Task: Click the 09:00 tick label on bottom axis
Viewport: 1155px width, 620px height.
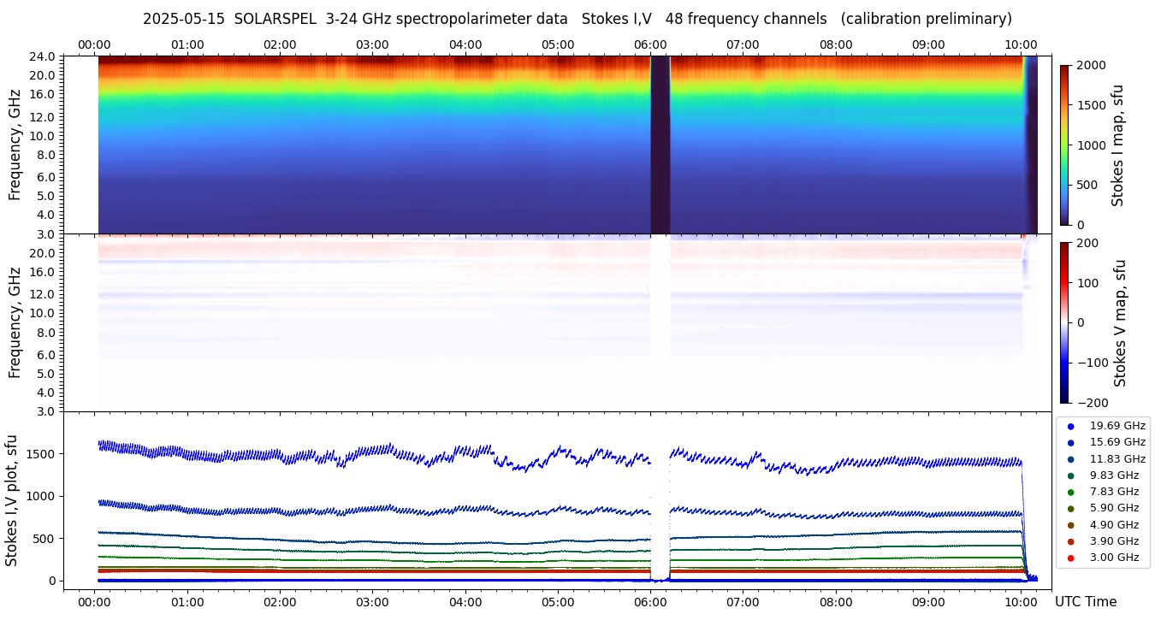Action: click(x=928, y=601)
